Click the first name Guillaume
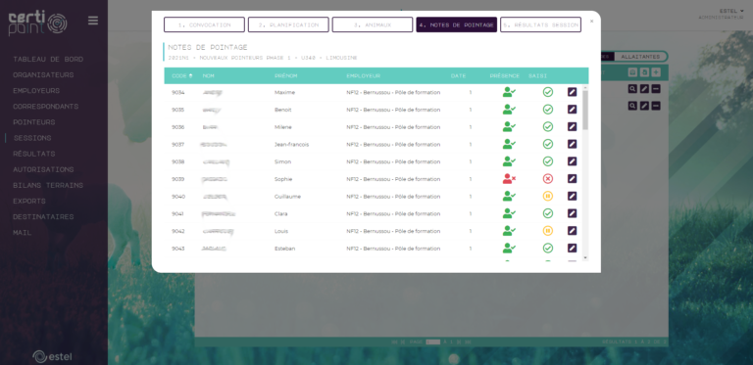753x365 pixels. pyautogui.click(x=287, y=197)
